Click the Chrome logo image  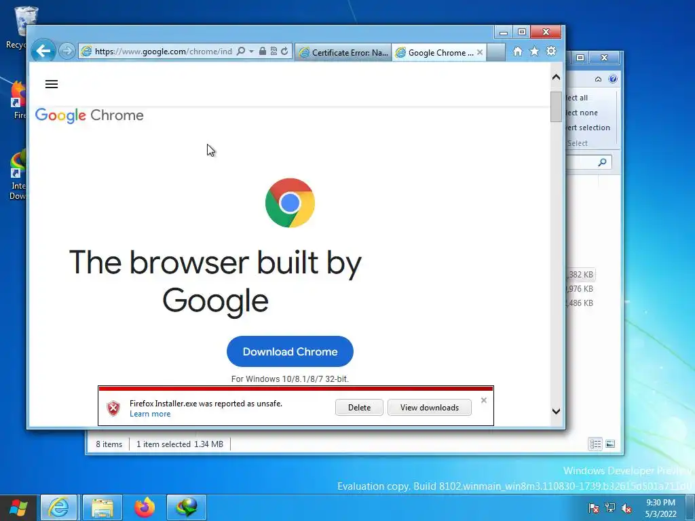290,203
